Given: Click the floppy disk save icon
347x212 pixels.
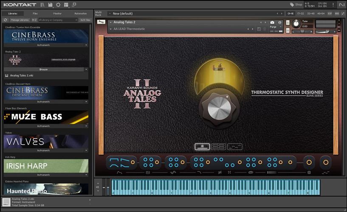Looking at the screenshot, I should coord(51,5).
